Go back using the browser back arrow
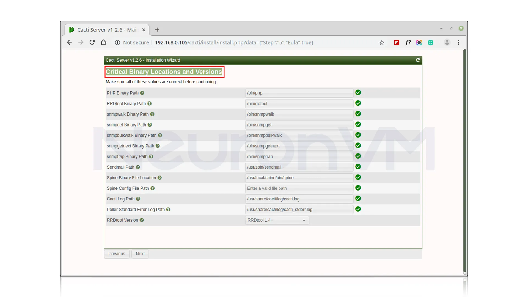 [69, 42]
